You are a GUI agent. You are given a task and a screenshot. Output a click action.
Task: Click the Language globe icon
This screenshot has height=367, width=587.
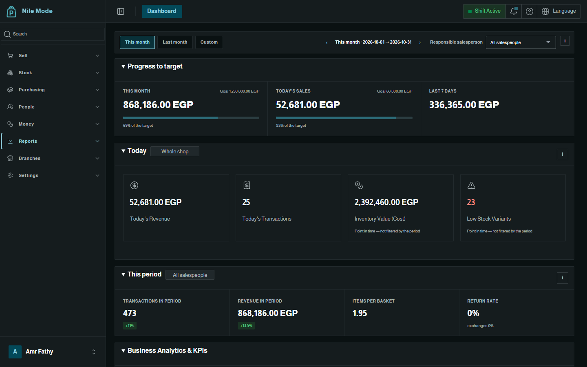tap(545, 11)
